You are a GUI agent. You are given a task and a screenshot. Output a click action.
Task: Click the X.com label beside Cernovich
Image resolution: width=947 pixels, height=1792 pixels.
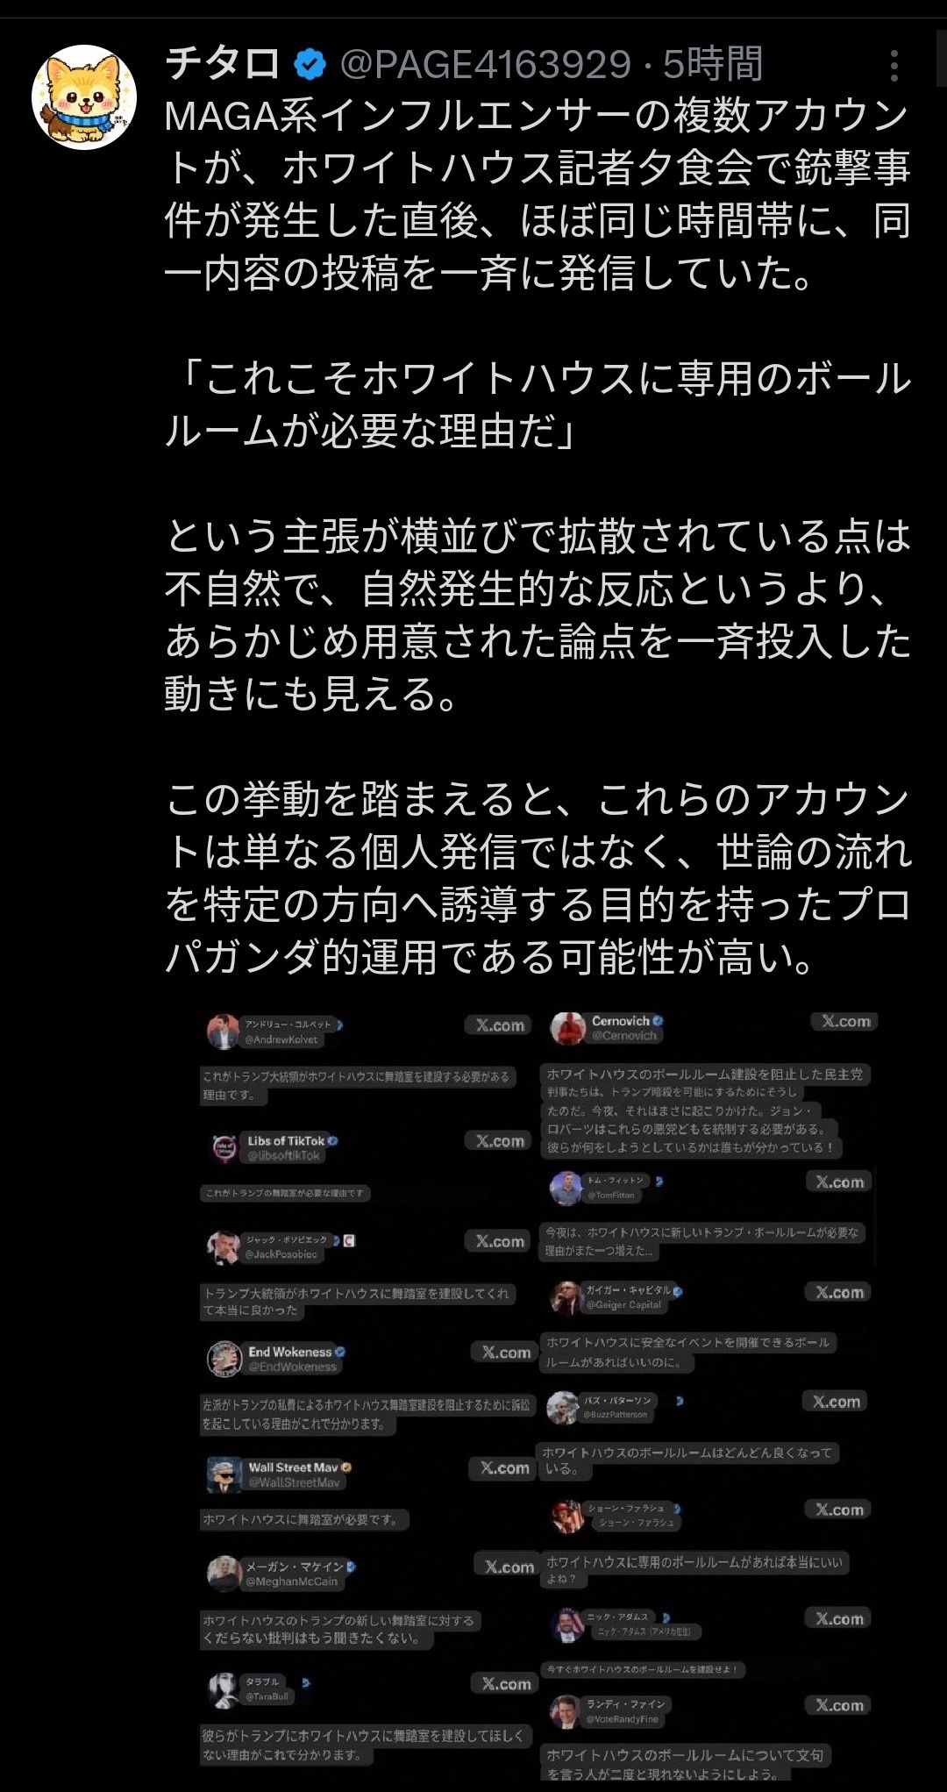(845, 1021)
